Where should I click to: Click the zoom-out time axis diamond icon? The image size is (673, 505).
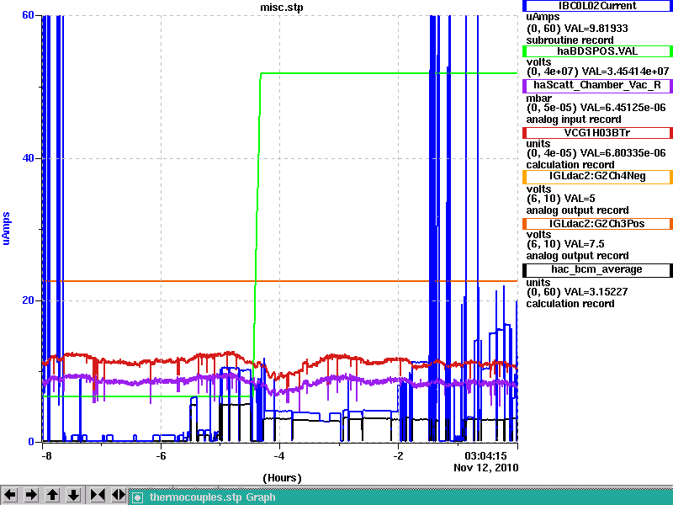coord(118,495)
